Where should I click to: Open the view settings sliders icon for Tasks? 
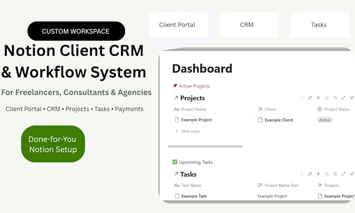pyautogui.click(x=351, y=174)
